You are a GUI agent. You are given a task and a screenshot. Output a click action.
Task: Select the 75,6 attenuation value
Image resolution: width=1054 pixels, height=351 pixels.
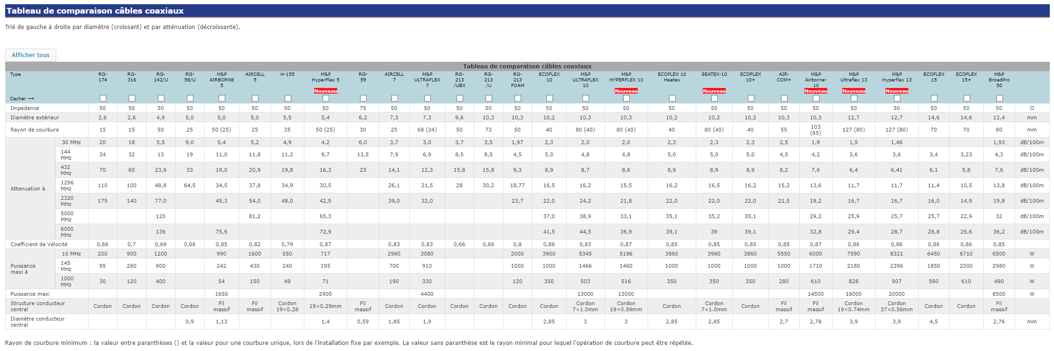(x=221, y=232)
